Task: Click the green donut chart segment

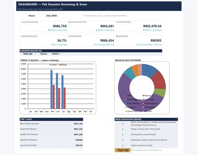Action: pyautogui.click(x=160, y=93)
